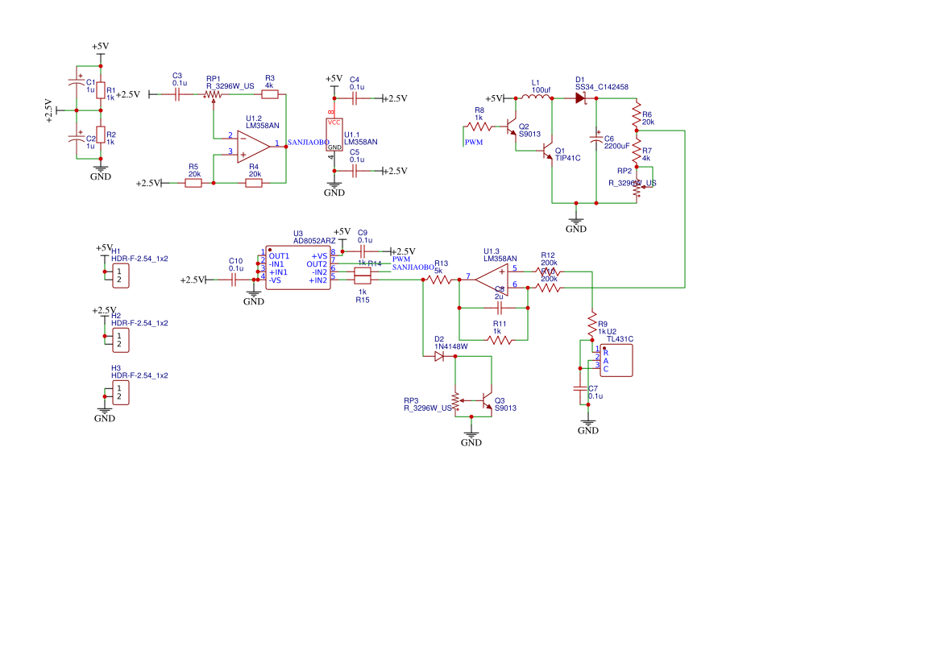Screen dimensions: 942x667
Task: Click the R1 1k resistor box
Action: 101,90
